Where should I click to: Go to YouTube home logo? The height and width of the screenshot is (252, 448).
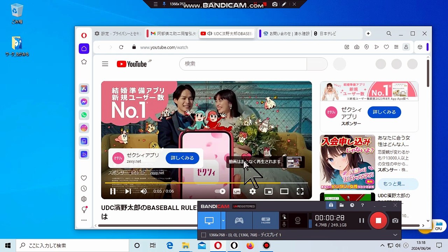pyautogui.click(x=132, y=64)
